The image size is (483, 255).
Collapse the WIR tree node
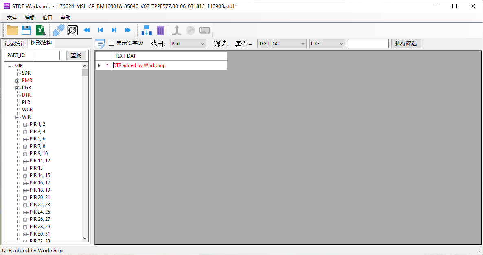[18, 117]
